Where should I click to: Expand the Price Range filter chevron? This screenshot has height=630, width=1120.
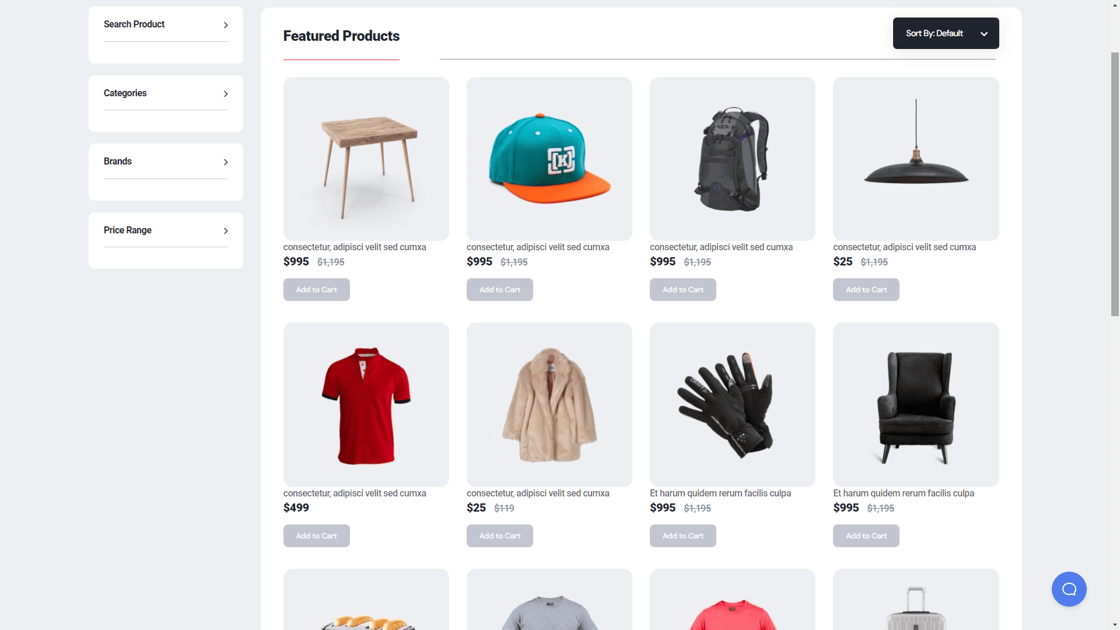(x=226, y=231)
